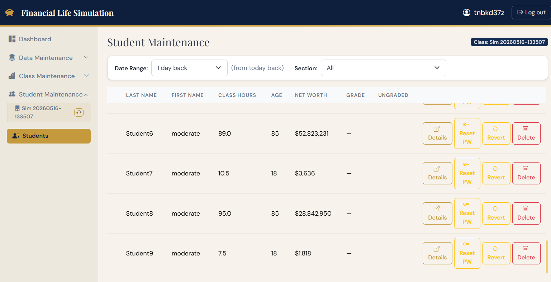Image resolution: width=551 pixels, height=282 pixels.
Task: Click net worth $3,636
Action: click(x=305, y=173)
